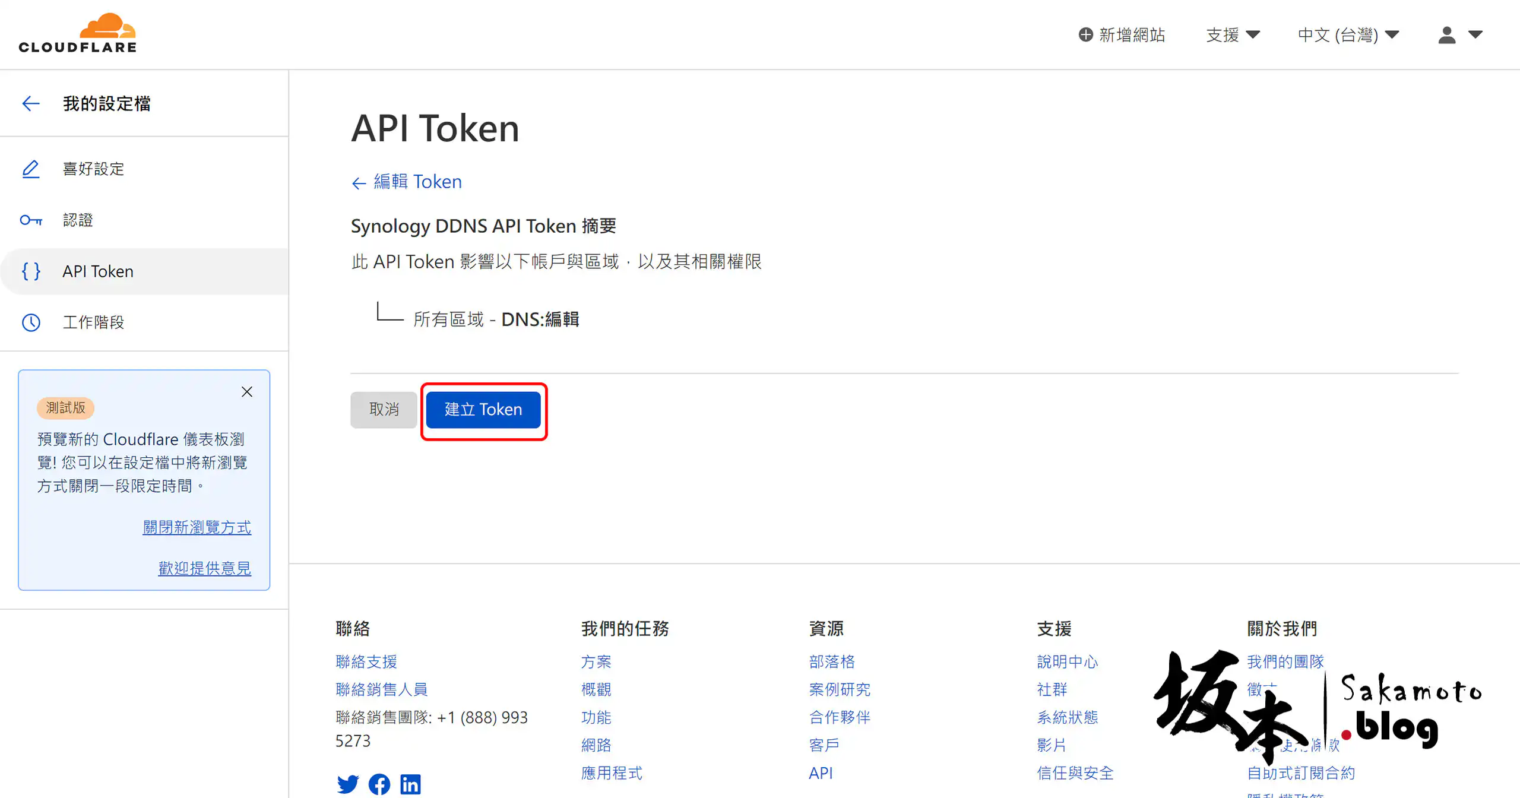Select 認證 in the sidebar
1520x798 pixels.
78,220
